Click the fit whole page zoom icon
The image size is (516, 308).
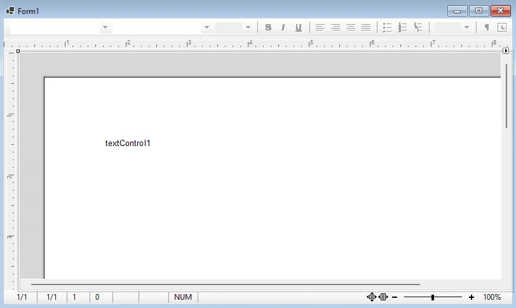pyautogui.click(x=372, y=297)
